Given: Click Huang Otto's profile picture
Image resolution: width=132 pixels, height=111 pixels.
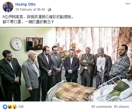Looking at the screenshot, I should pos(8,7).
